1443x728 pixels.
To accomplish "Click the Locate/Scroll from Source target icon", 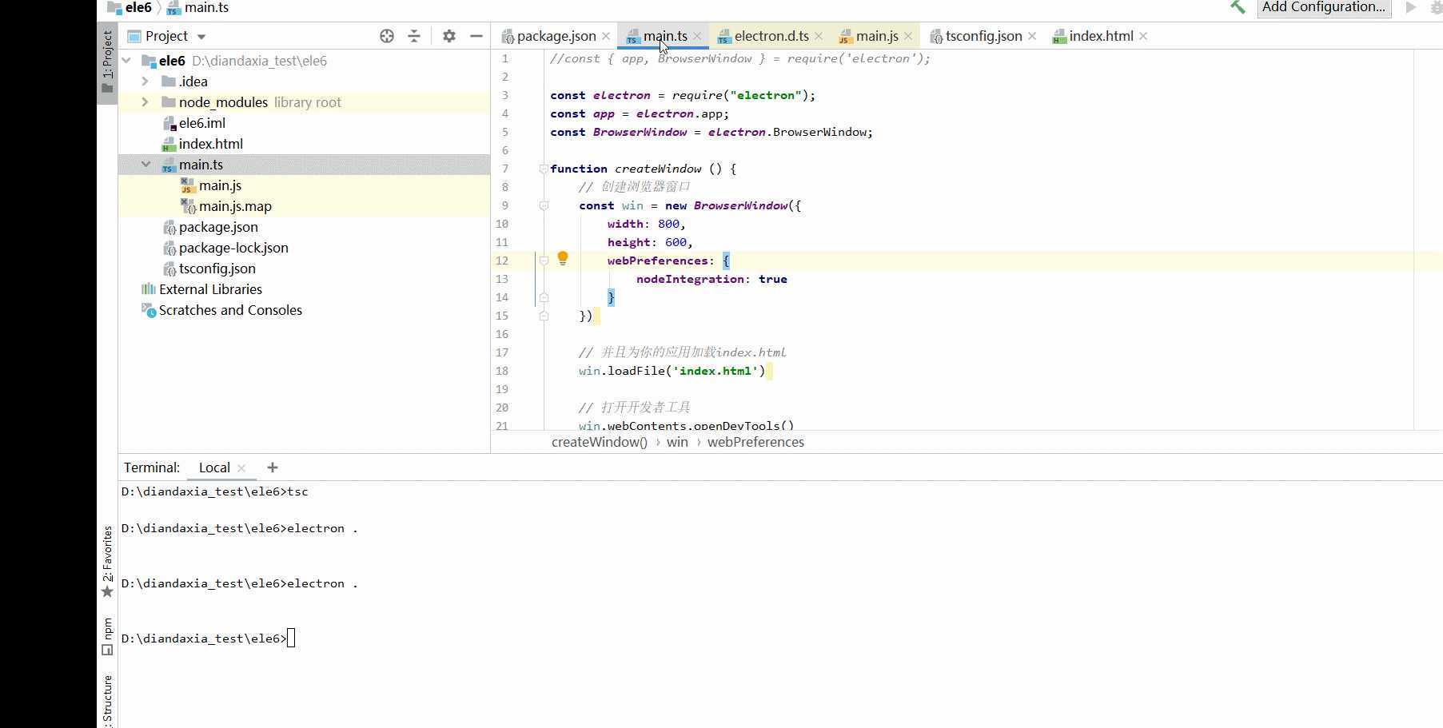I will [x=387, y=36].
